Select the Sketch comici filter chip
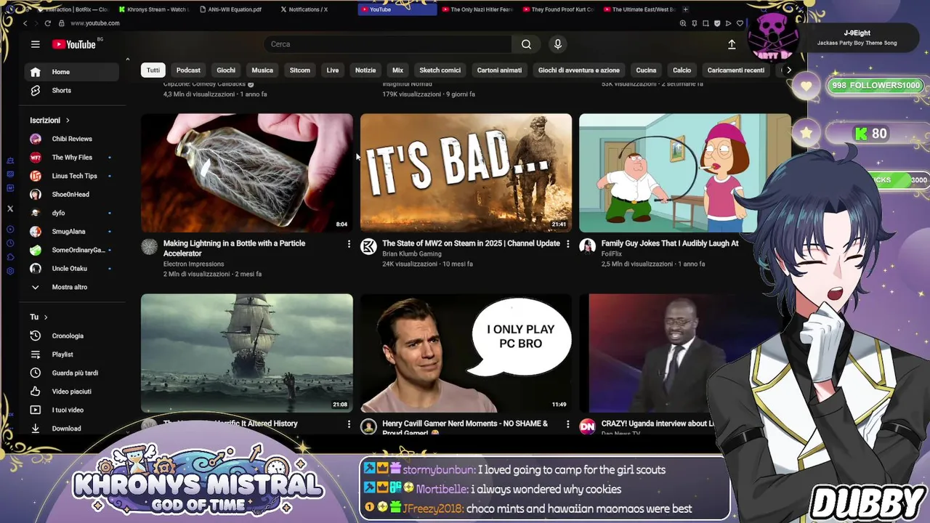This screenshot has width=930, height=523. click(440, 70)
